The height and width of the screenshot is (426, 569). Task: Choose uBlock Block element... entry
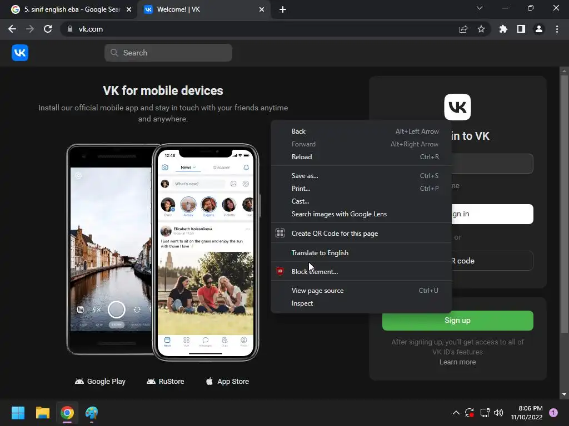361,272
